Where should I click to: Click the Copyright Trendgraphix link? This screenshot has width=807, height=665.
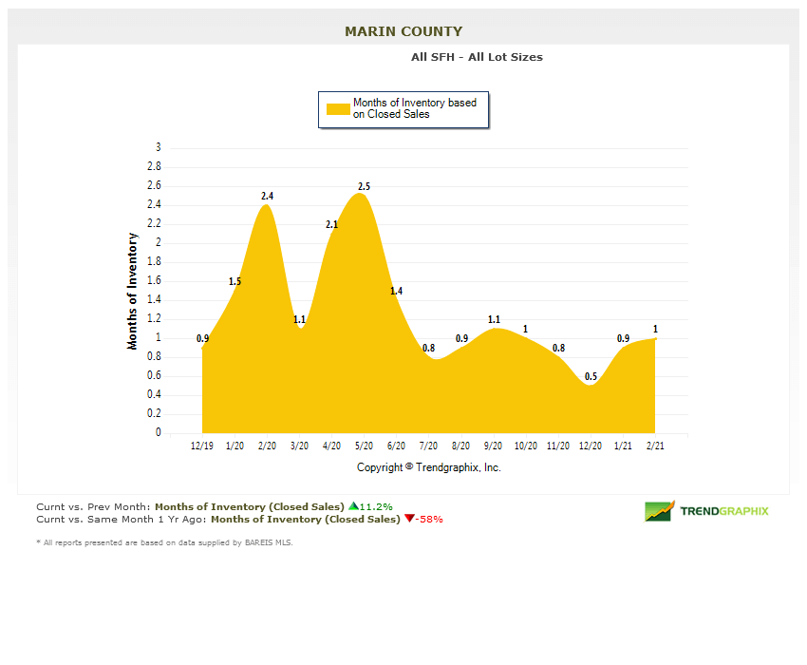pyautogui.click(x=428, y=467)
